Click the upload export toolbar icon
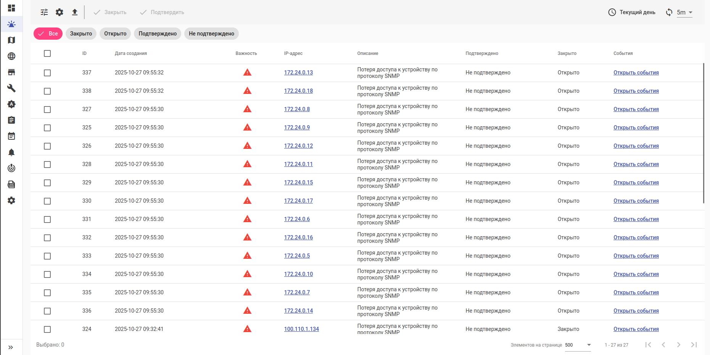This screenshot has width=710, height=355. coord(75,12)
